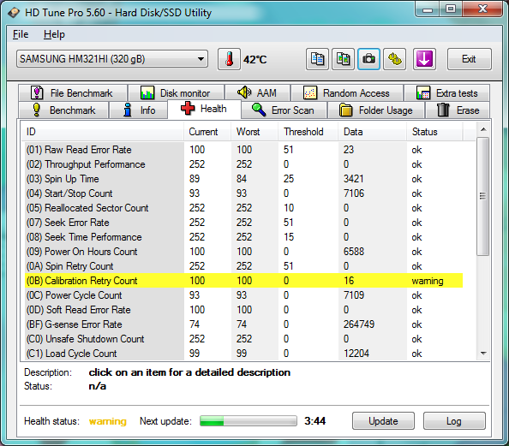Screen dimensions: 509x446
Task: Open the Help menu
Action: [54, 34]
